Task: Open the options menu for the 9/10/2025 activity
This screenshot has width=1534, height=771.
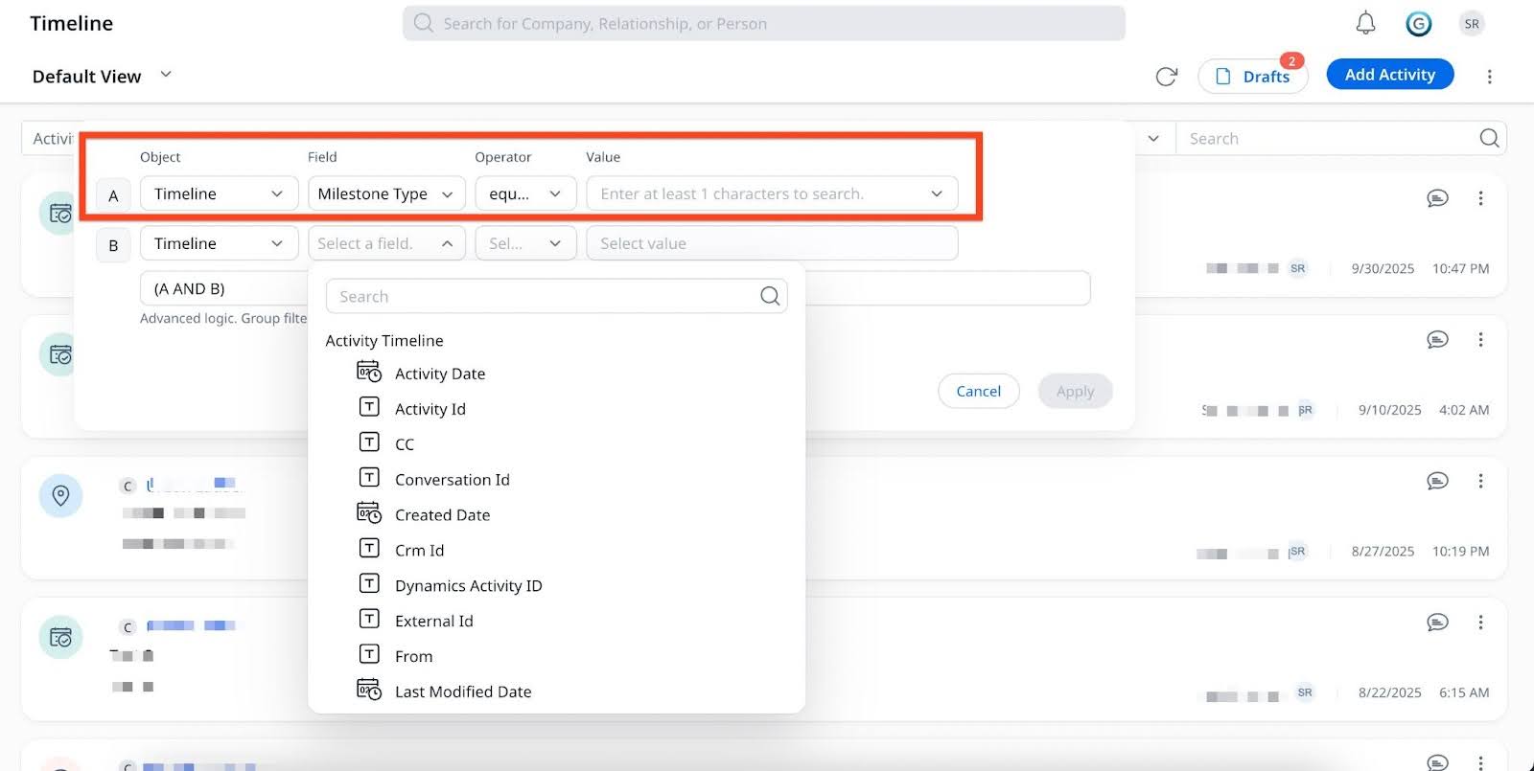Action: tap(1480, 339)
